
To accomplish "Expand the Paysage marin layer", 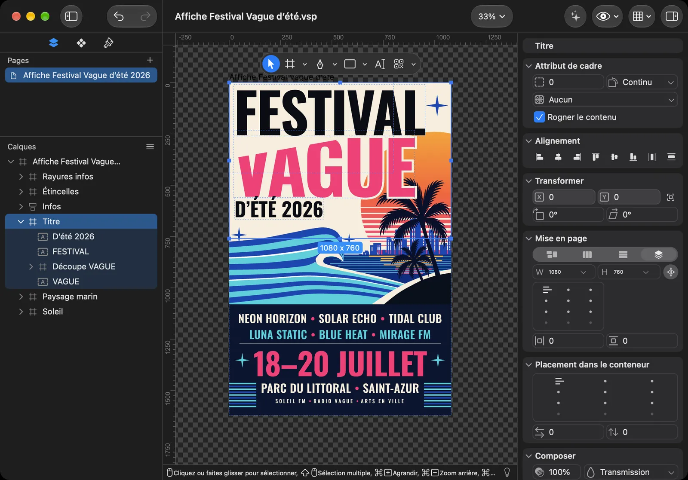I will (x=21, y=297).
